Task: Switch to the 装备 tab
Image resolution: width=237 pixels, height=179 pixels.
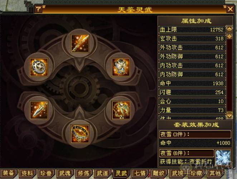Action: click(x=8, y=173)
